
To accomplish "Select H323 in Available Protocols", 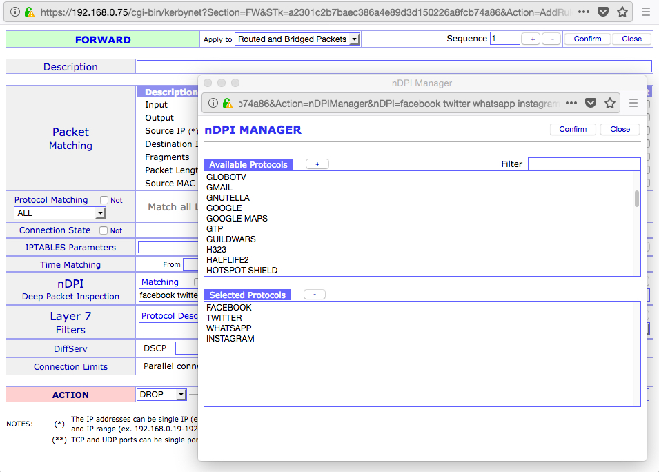I will pyautogui.click(x=216, y=249).
